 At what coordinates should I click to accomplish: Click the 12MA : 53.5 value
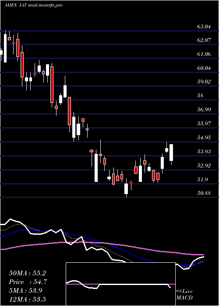pyautogui.click(x=27, y=299)
